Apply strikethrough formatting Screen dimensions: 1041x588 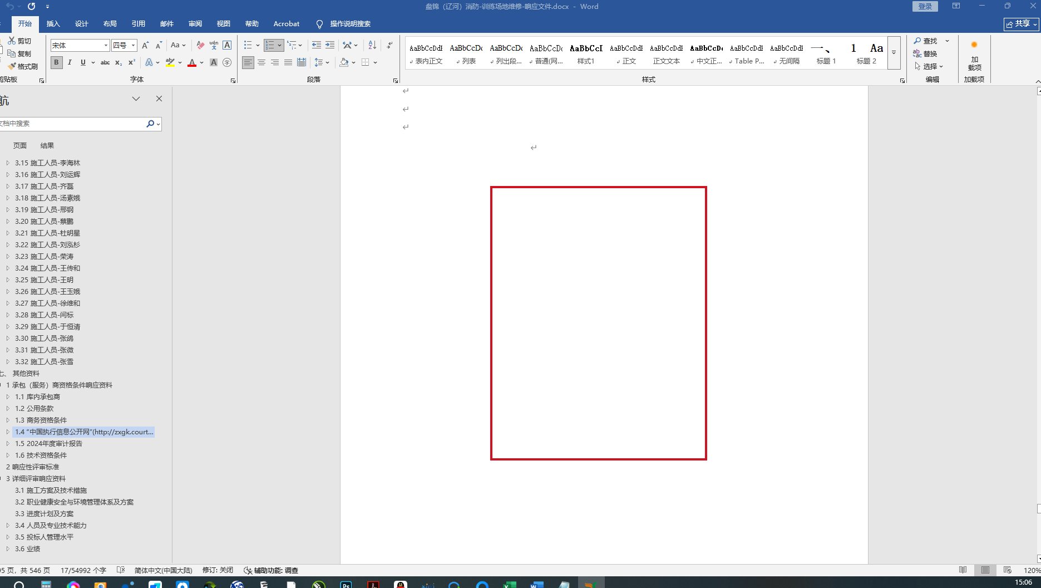[x=105, y=62]
